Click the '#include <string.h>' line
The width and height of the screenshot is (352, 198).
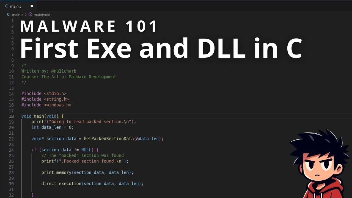(45, 99)
